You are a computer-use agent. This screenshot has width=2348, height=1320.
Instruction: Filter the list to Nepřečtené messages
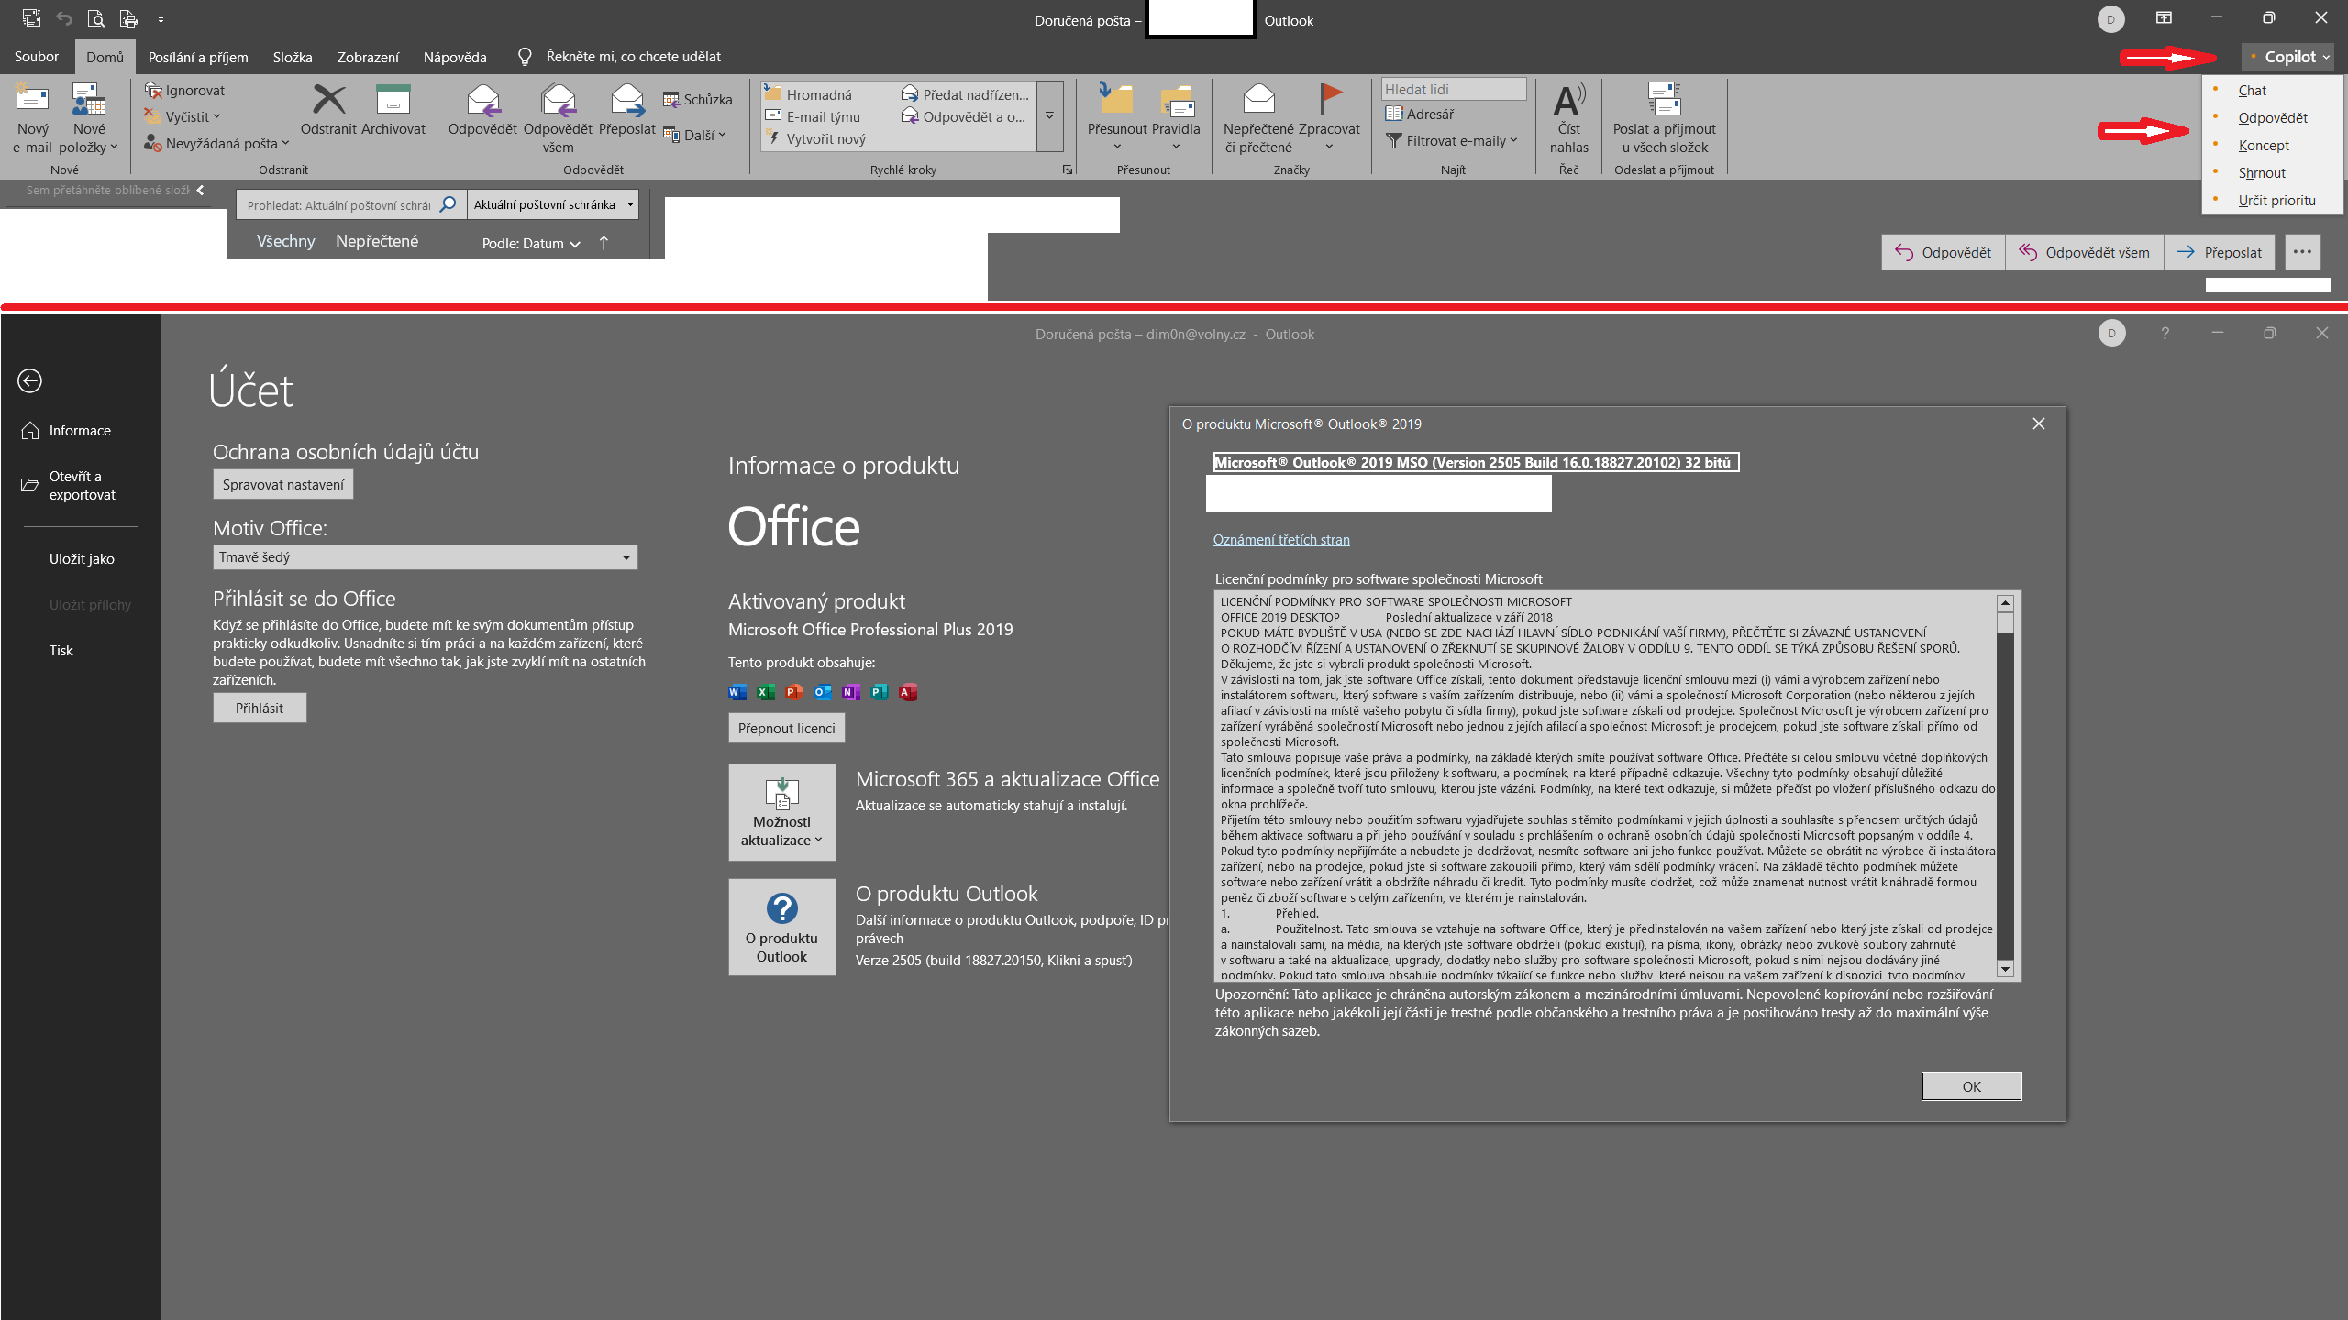(377, 241)
